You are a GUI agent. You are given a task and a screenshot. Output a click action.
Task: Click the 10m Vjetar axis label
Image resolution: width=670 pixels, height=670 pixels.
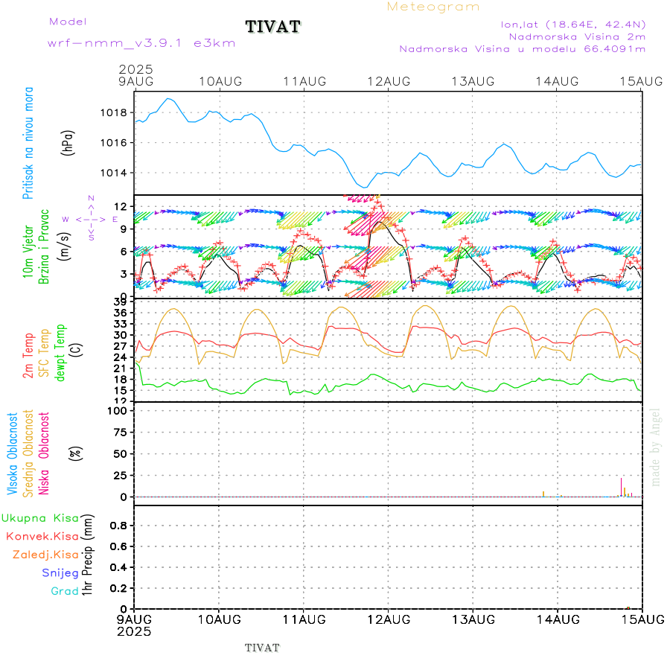[x=29, y=246]
